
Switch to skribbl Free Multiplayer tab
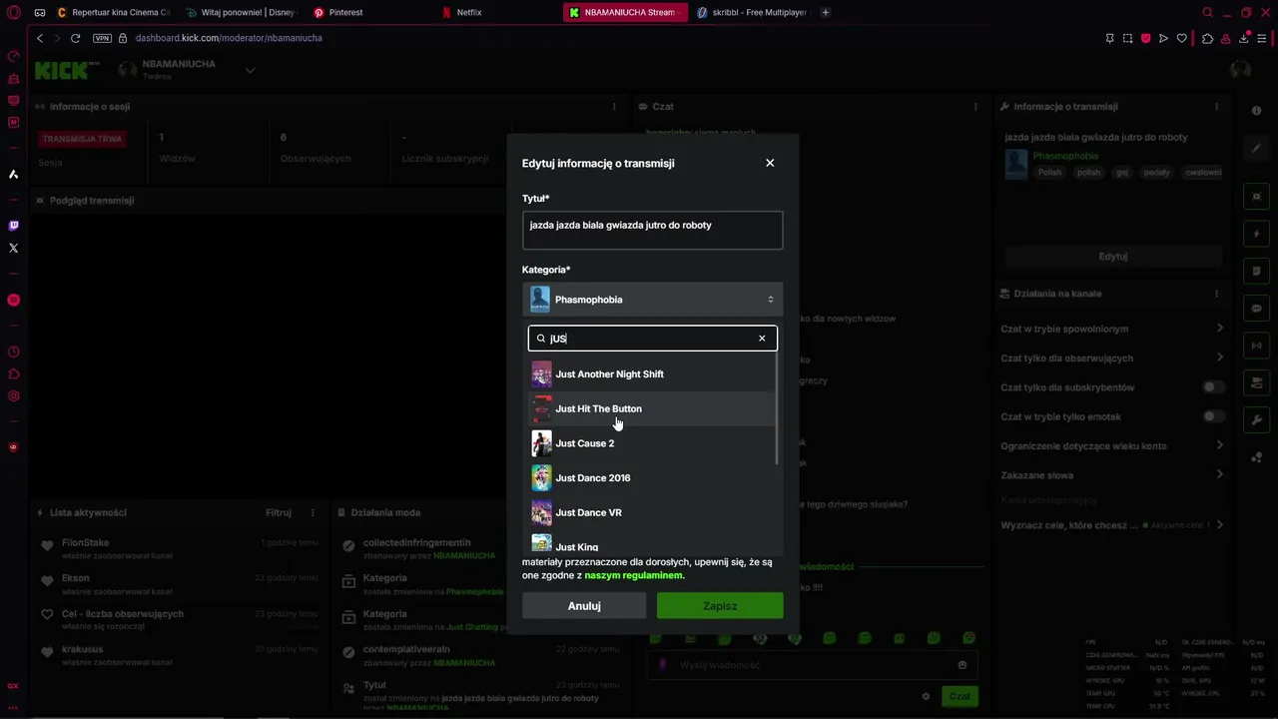(752, 13)
